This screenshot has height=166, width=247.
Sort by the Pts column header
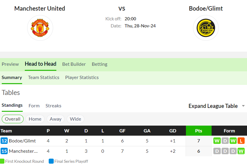[199, 131]
